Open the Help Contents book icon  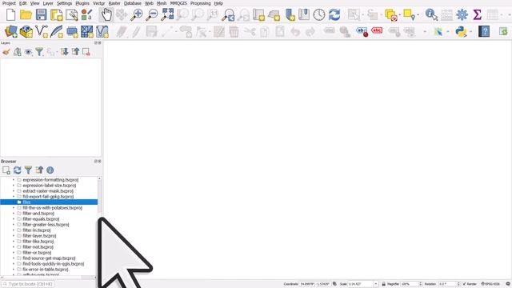coord(484,31)
